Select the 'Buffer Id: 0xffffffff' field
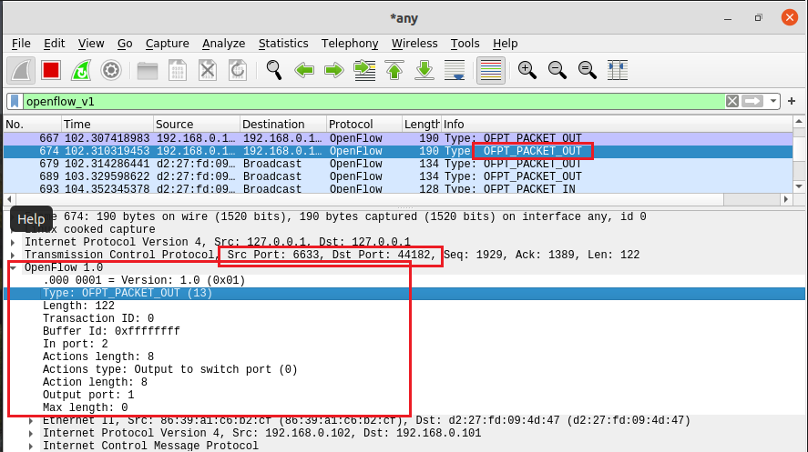The image size is (808, 452). pos(111,331)
